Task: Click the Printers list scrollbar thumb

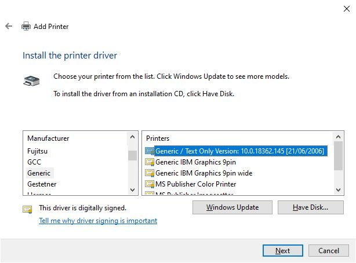Action: [x=338, y=156]
